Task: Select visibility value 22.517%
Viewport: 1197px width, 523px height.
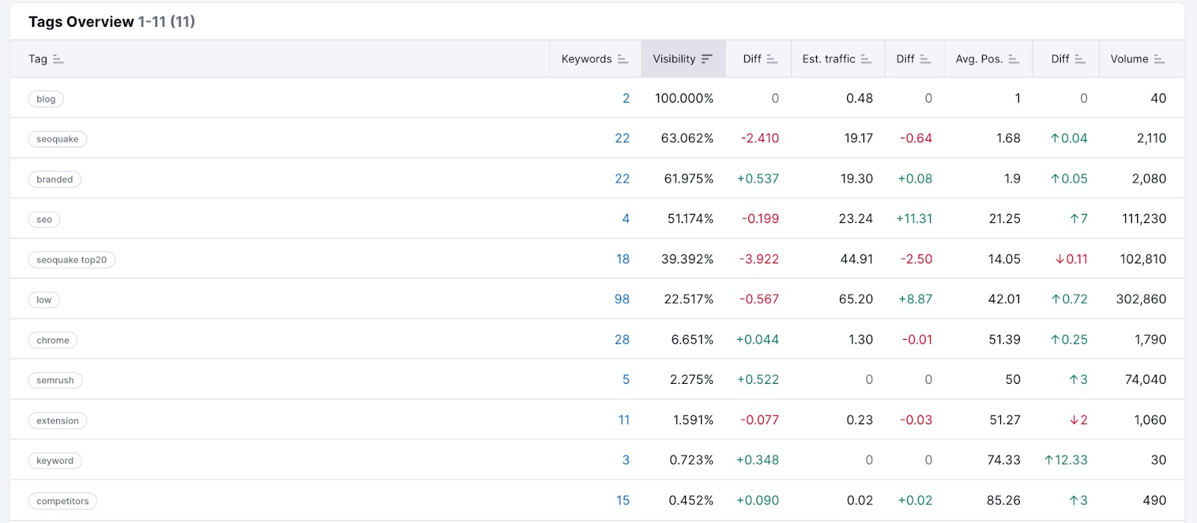Action: [689, 299]
